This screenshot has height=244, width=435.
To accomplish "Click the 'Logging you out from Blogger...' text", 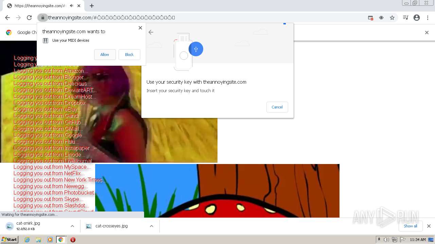I will tap(51, 77).
